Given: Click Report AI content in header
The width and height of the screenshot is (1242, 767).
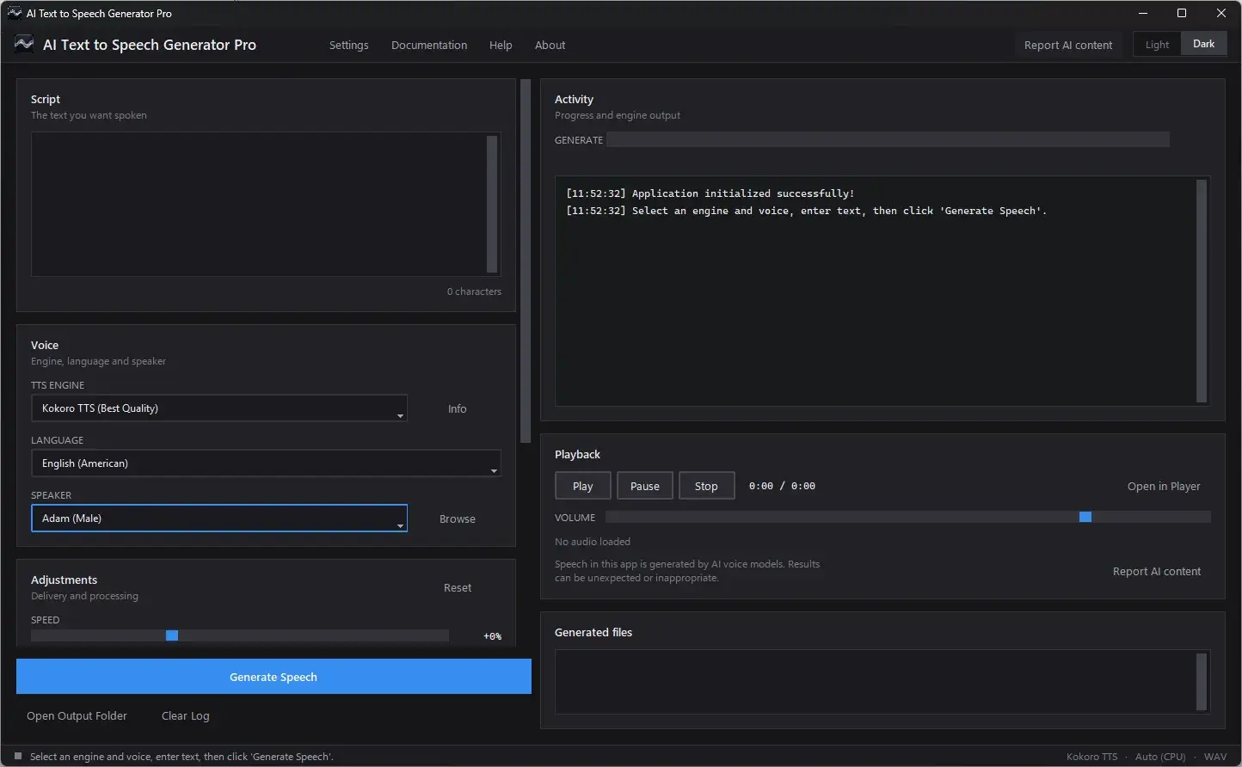Looking at the screenshot, I should 1068,45.
